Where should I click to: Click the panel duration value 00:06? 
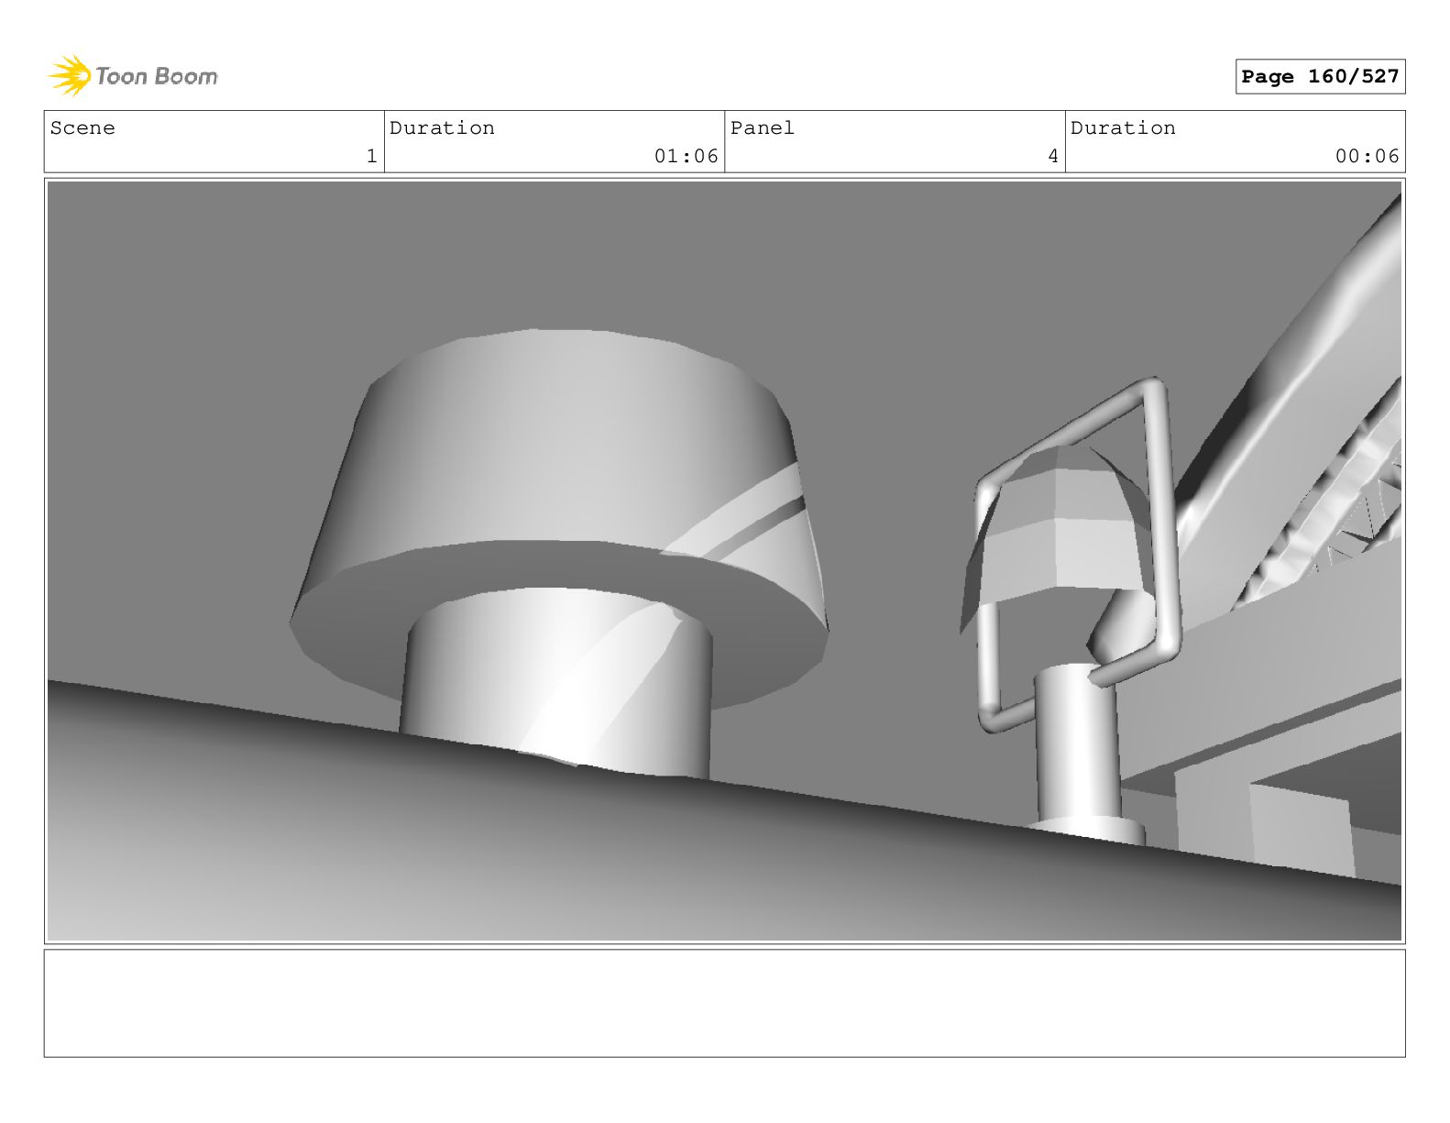click(x=1367, y=157)
